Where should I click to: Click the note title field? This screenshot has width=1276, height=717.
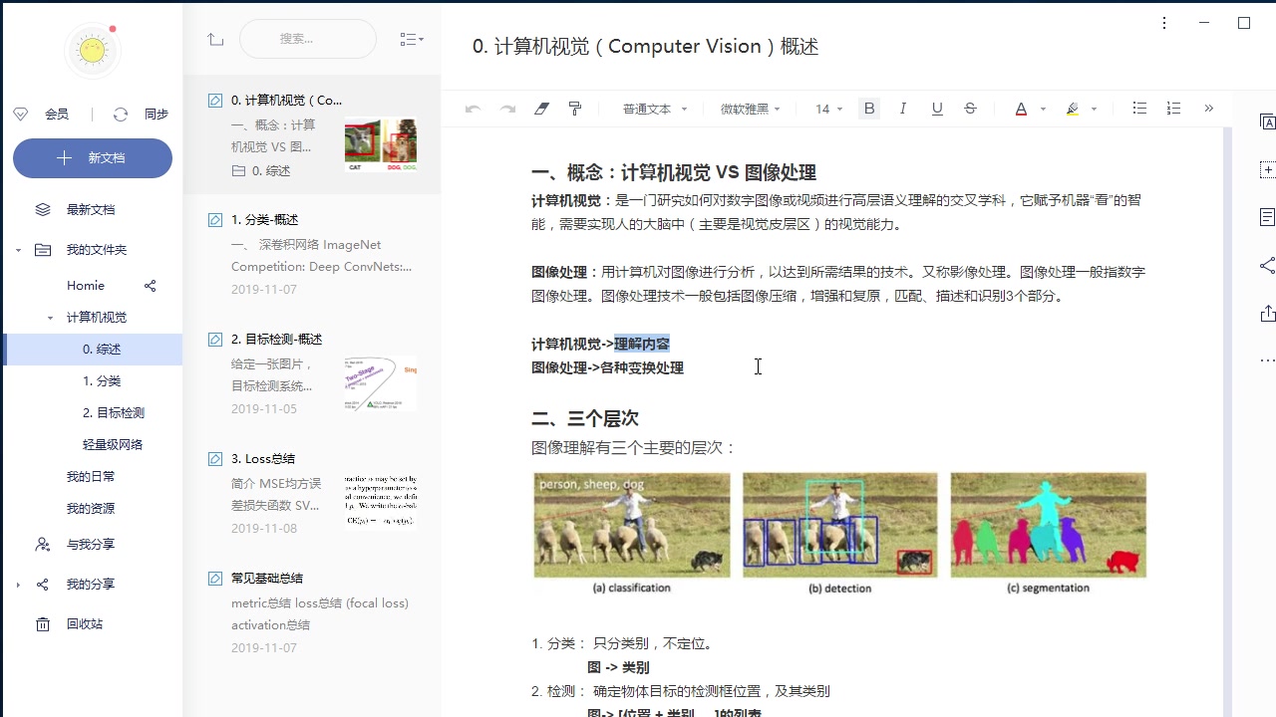tap(645, 47)
